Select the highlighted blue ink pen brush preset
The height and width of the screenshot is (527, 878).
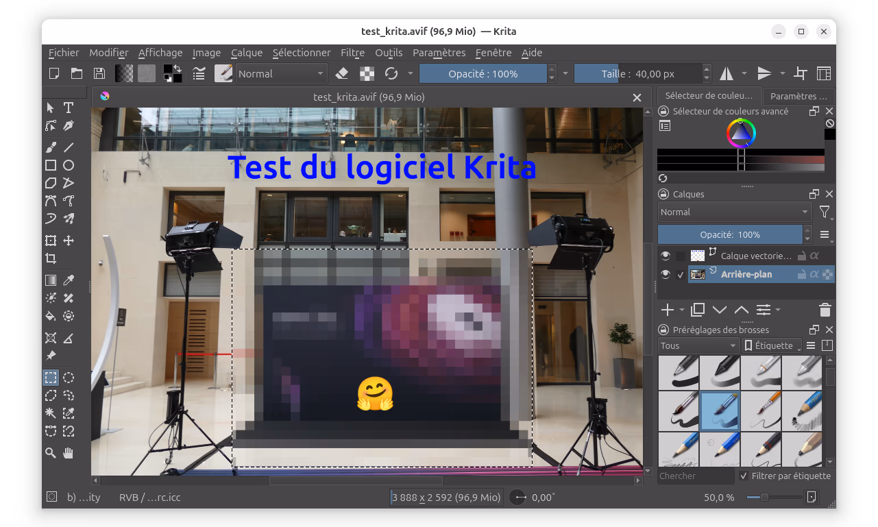720,410
